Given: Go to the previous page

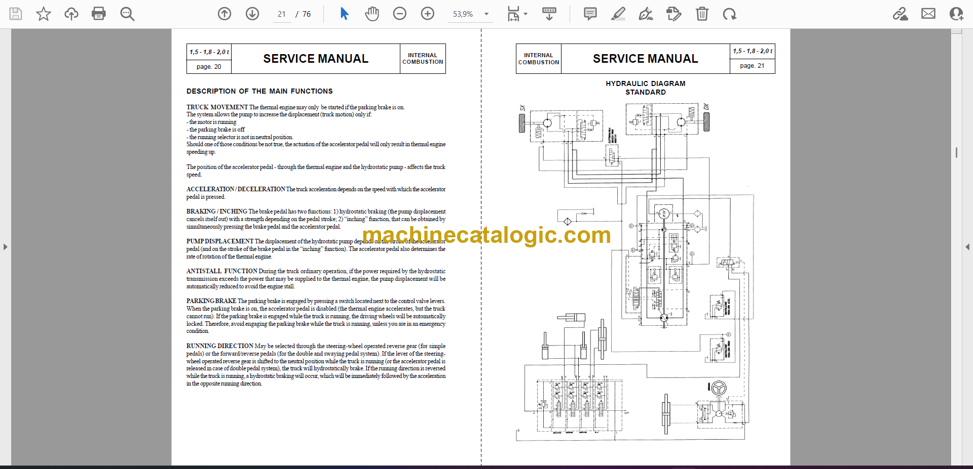Looking at the screenshot, I should 224,14.
